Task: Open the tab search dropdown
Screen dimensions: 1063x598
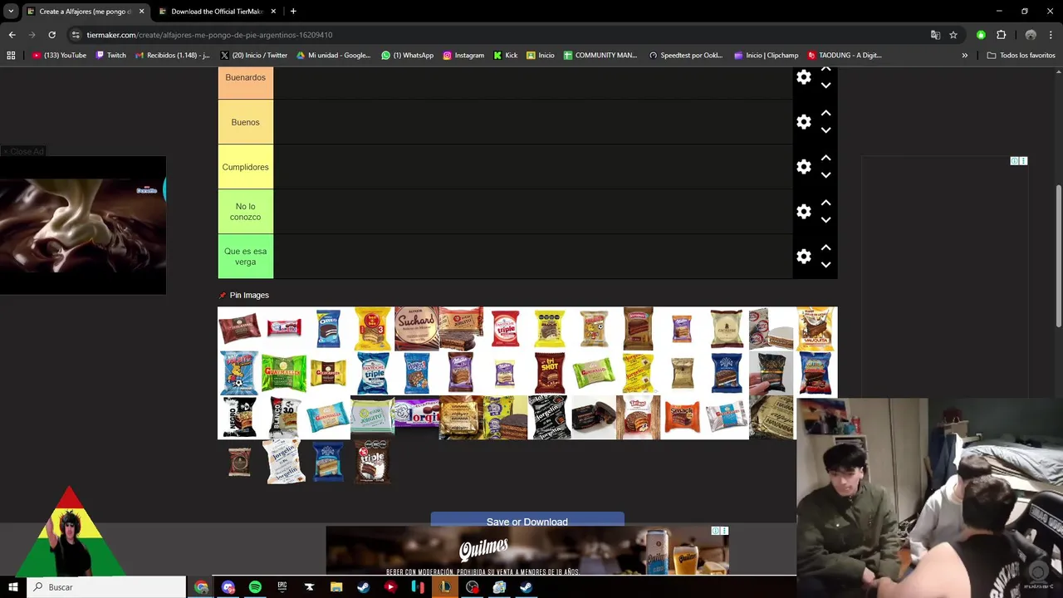Action: coord(11,11)
